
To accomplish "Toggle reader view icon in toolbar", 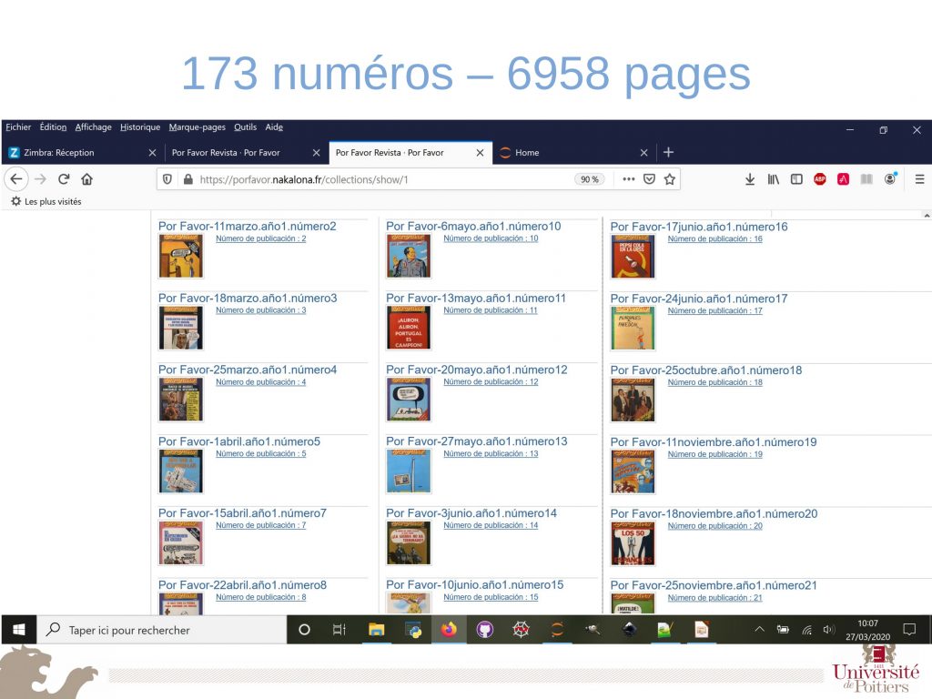I will point(866,179).
